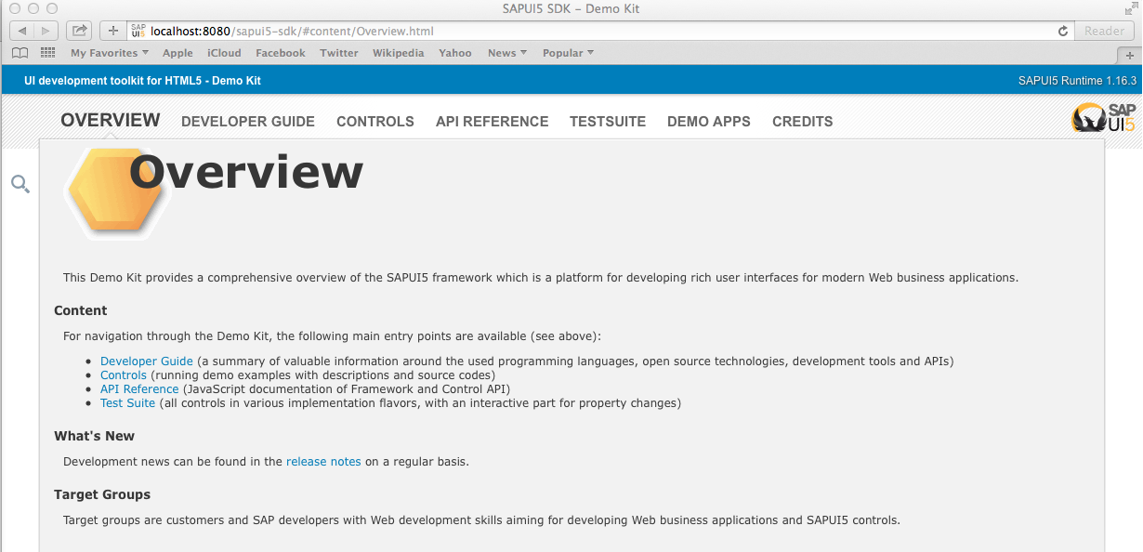Click the window zoom button
Image resolution: width=1143 pixels, height=552 pixels.
pos(51,8)
